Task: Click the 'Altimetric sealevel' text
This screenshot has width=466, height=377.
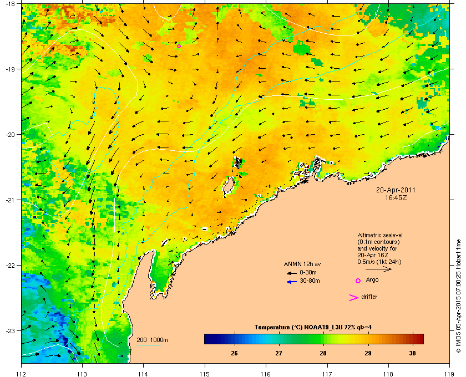Action: click(379, 235)
